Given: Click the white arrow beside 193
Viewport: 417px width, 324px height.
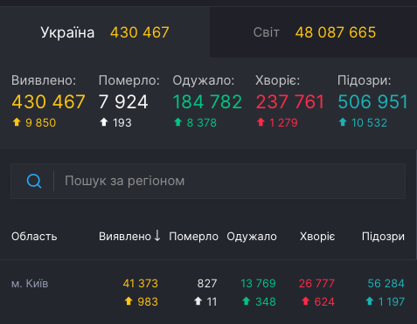Looking at the screenshot, I should pyautogui.click(x=104, y=122).
